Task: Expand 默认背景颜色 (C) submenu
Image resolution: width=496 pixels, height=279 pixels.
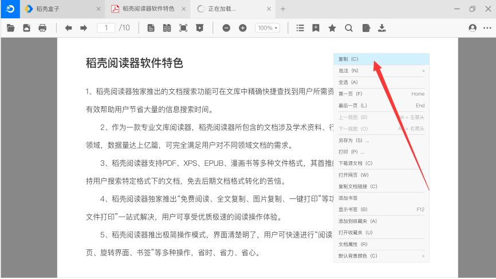Action: tap(381, 256)
